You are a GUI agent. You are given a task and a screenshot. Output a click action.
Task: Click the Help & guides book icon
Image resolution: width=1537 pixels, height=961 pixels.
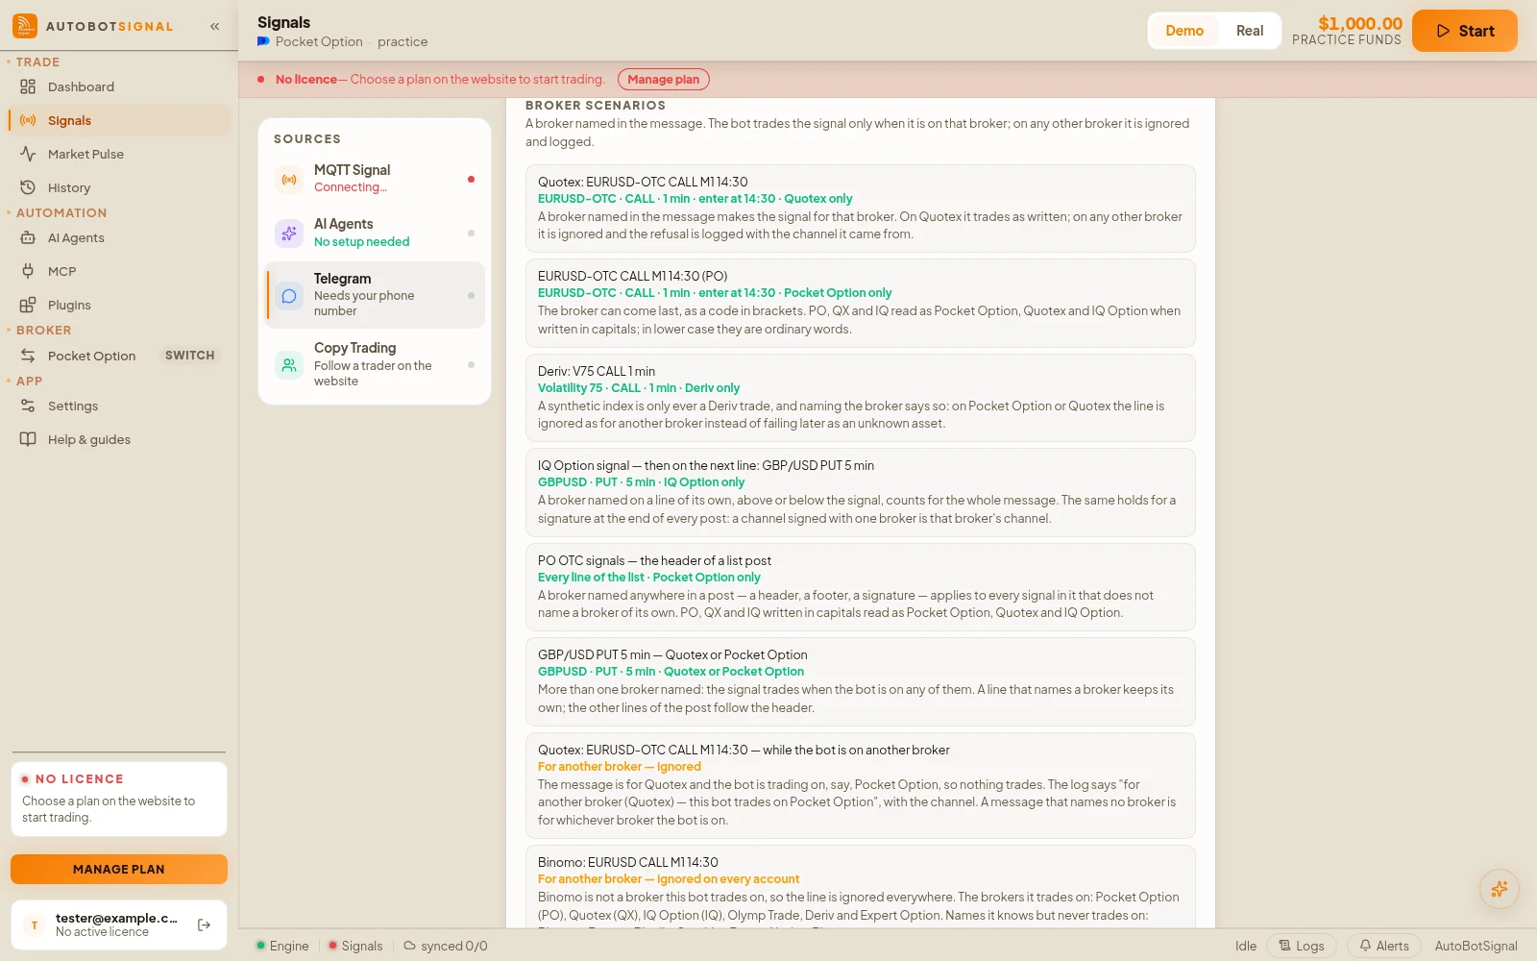click(28, 439)
